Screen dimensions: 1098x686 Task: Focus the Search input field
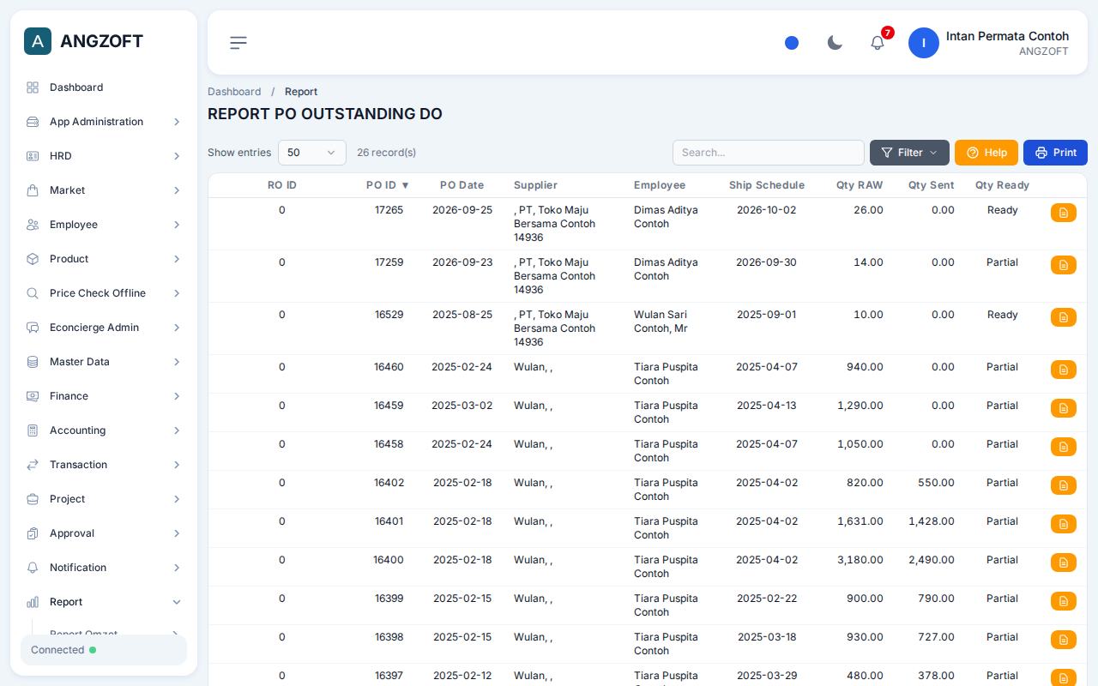tap(769, 153)
